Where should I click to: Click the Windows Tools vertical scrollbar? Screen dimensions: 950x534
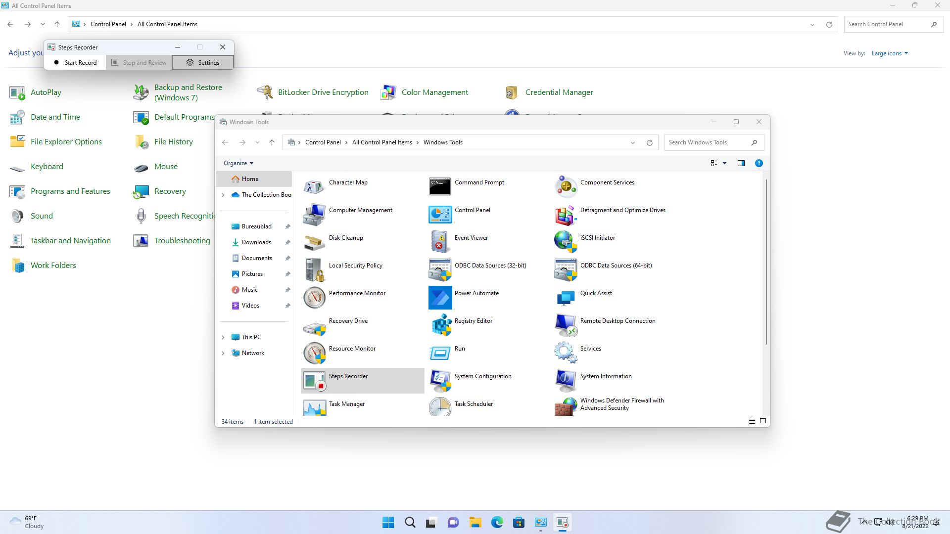[x=766, y=262]
